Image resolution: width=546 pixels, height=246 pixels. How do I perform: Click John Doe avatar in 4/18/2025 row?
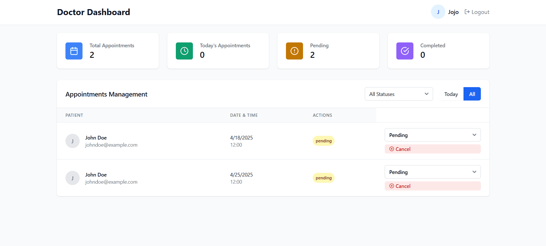[x=73, y=141]
